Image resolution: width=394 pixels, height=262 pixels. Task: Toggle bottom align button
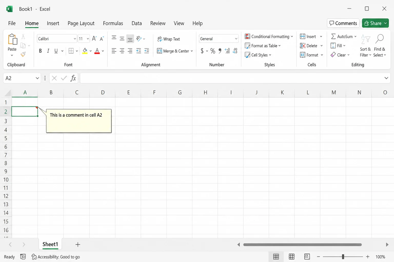(x=130, y=39)
